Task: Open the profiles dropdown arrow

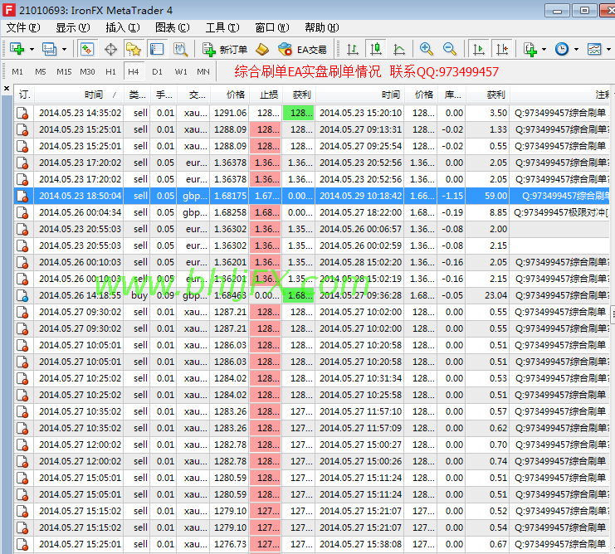Action: coord(64,49)
